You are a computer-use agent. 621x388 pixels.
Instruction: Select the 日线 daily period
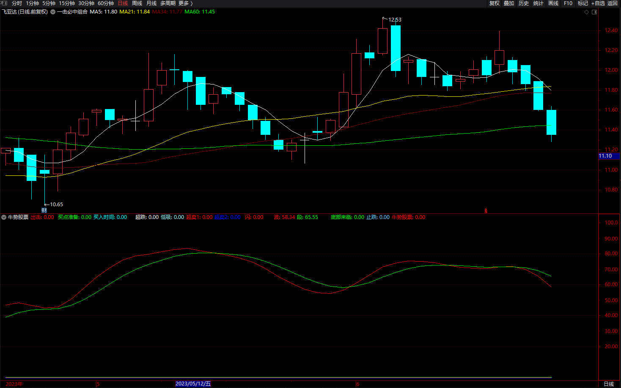click(x=123, y=3)
